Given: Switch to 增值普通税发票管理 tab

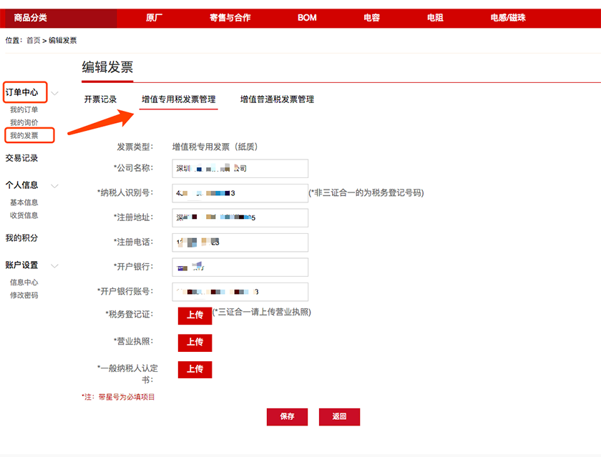Looking at the screenshot, I should (277, 99).
